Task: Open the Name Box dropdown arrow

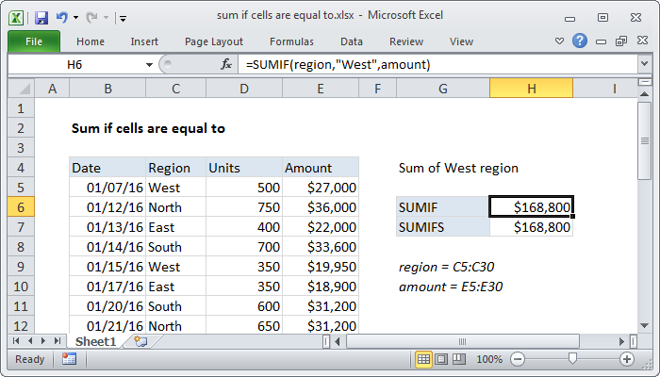Action: coord(148,64)
